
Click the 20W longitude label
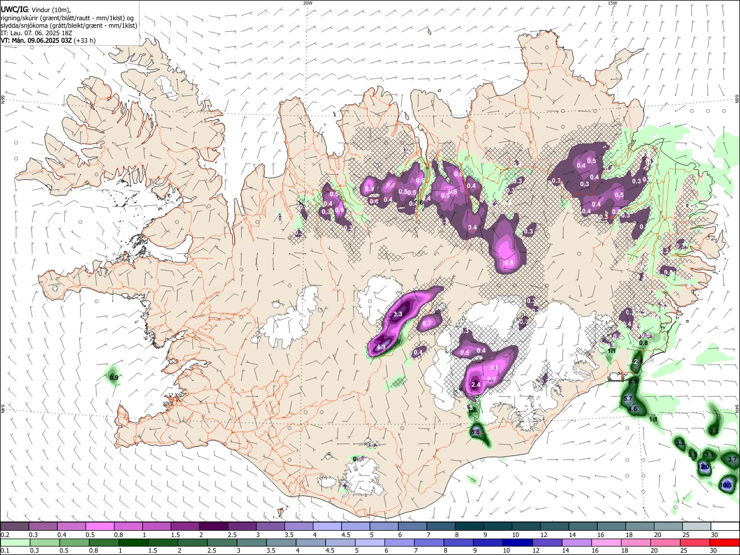308,3
